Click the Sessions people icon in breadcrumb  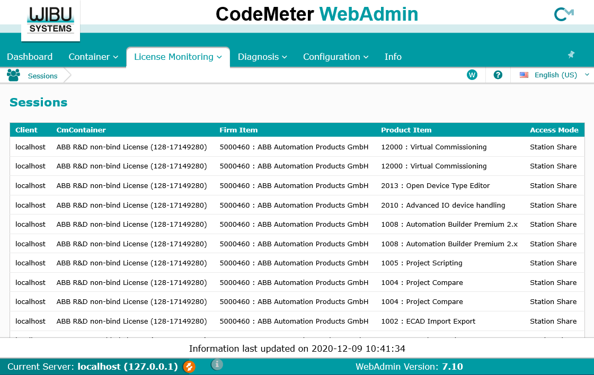coord(13,75)
